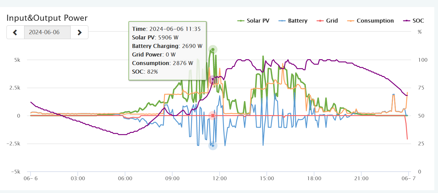Click blue Battery legend marker icon
438x193 pixels.
tap(282, 21)
